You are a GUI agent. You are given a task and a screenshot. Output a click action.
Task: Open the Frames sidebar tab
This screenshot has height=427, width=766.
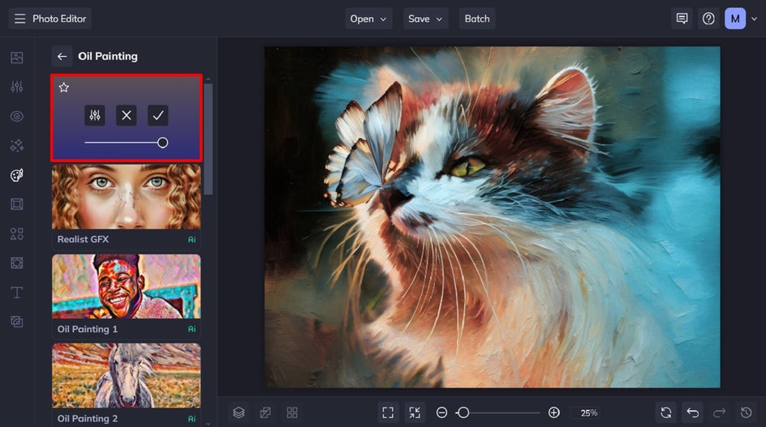pyautogui.click(x=16, y=204)
